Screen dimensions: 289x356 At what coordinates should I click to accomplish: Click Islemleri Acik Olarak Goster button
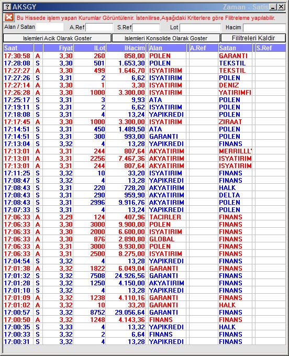57,38
